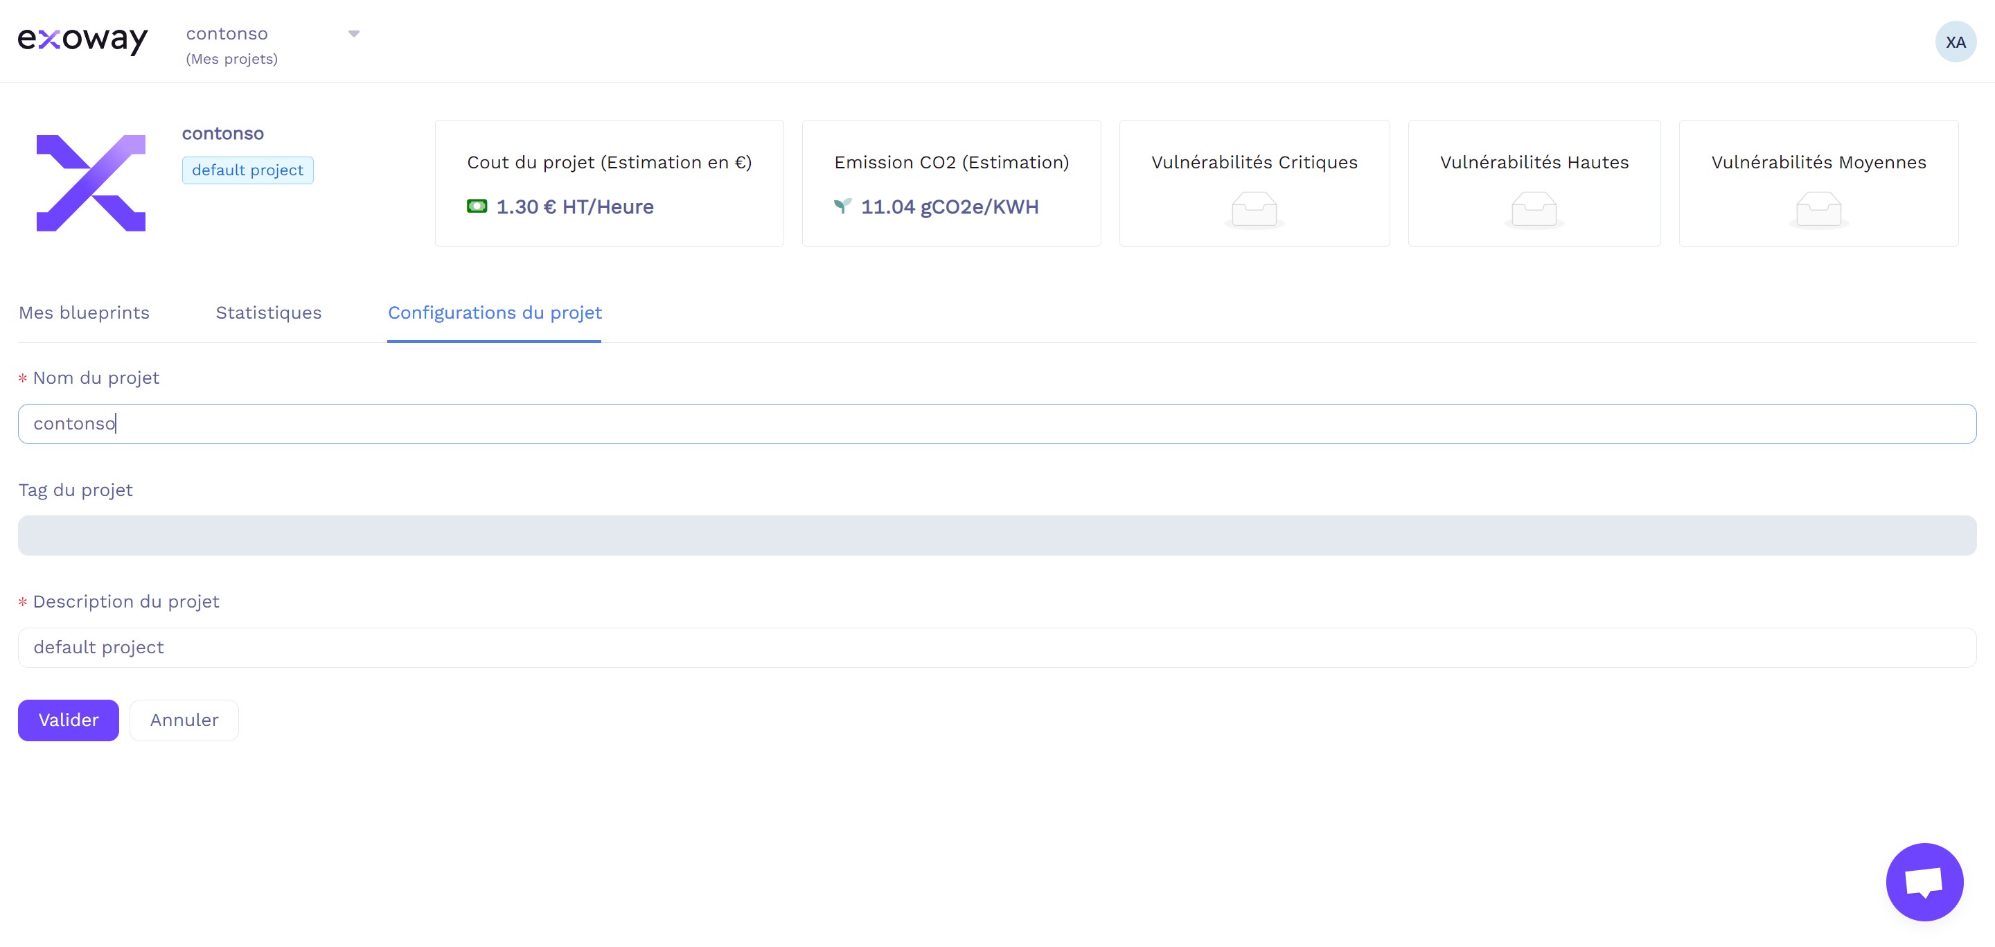The image size is (1995, 947).
Task: Focus the Nom du projet field
Action: click(997, 423)
